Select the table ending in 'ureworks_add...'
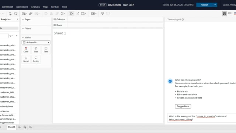Image resolution: width=236 pixels, height=133 pixels. pyautogui.click(x=8, y=45)
